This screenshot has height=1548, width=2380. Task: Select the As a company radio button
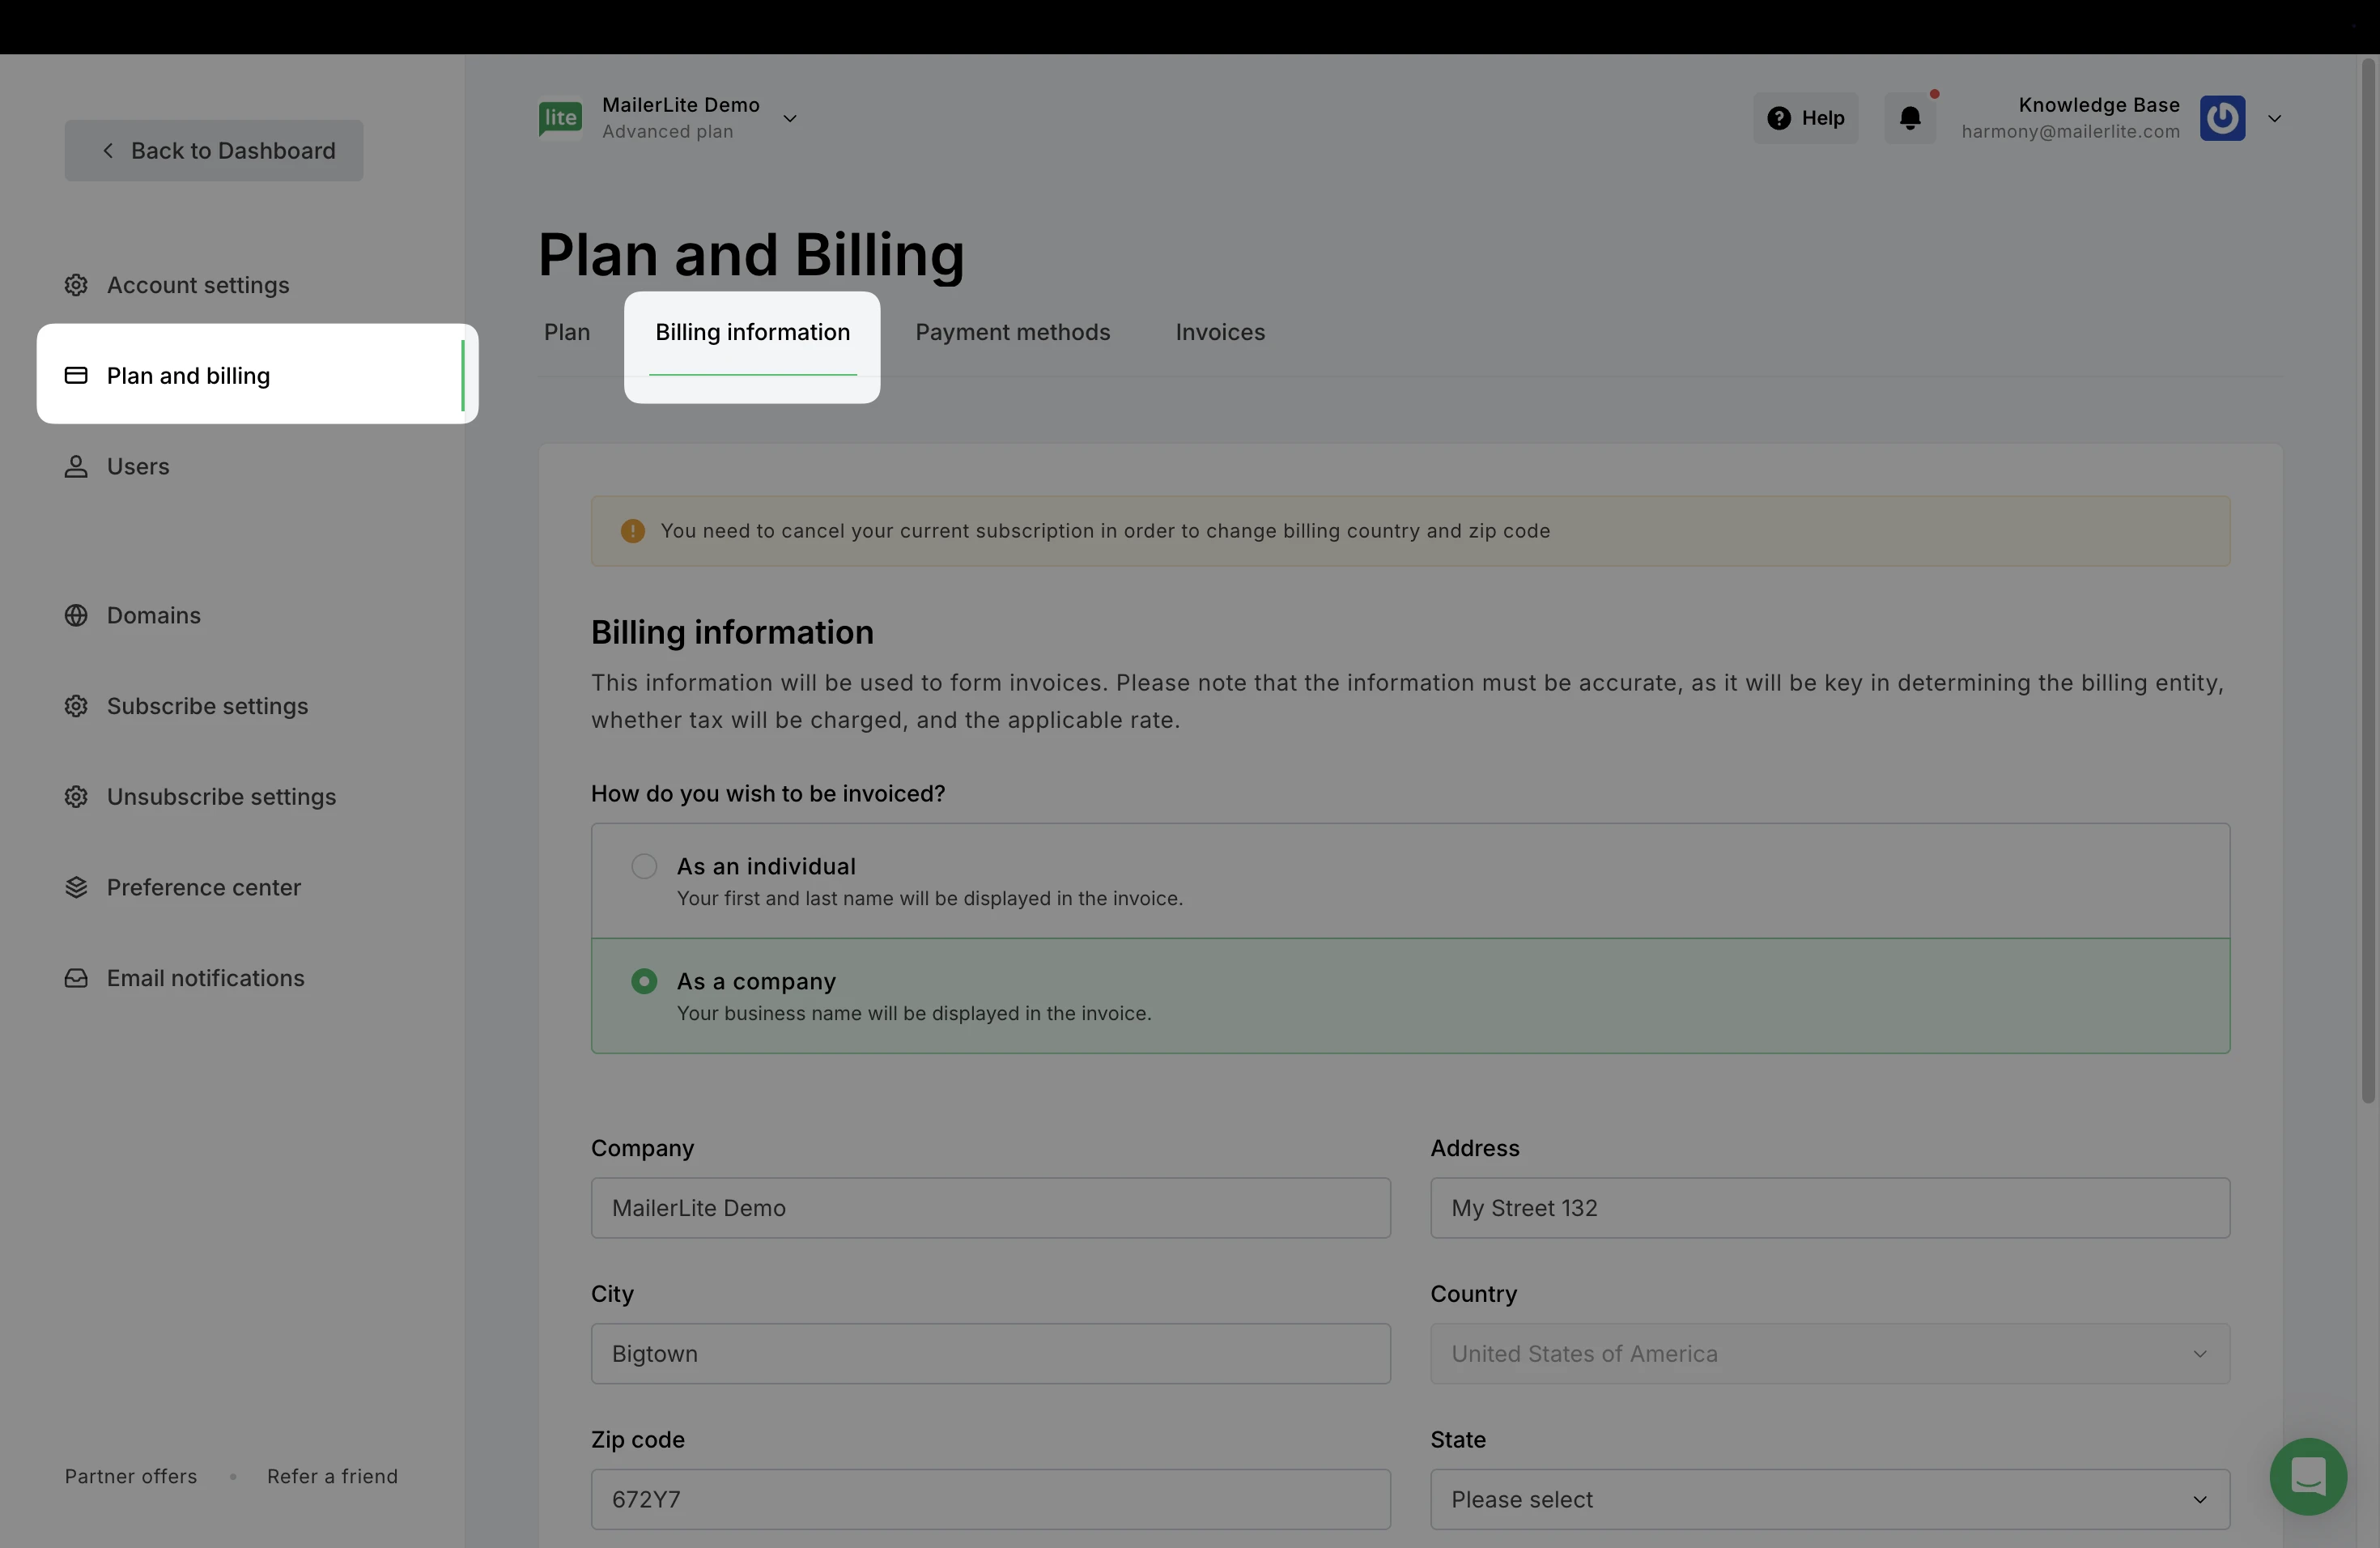(x=644, y=981)
